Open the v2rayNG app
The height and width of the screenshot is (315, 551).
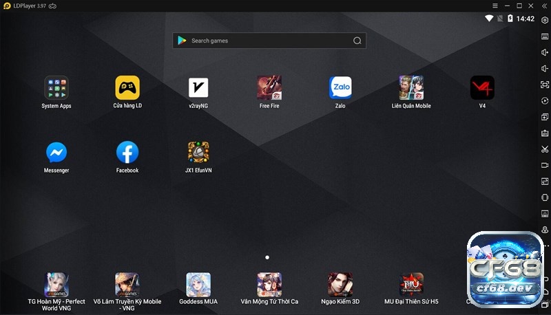click(198, 88)
